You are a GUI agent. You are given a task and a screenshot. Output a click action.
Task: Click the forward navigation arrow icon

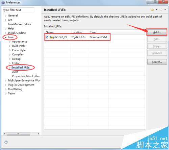pos(161,10)
